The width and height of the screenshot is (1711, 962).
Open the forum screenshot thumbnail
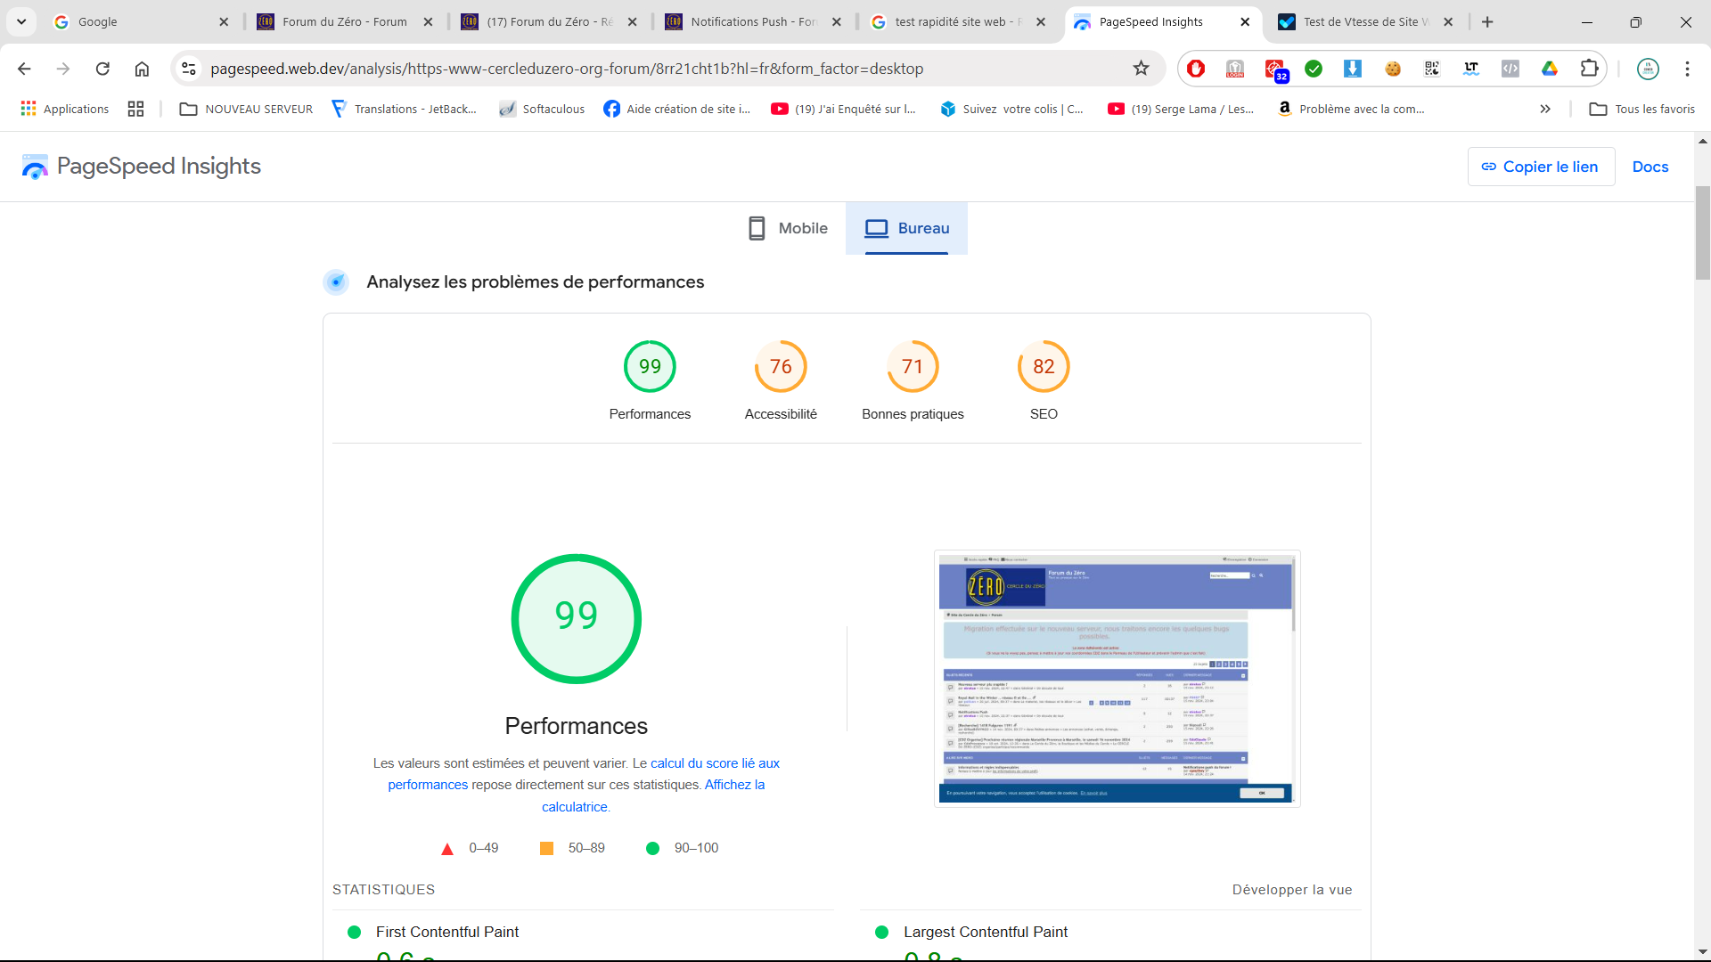(1117, 679)
